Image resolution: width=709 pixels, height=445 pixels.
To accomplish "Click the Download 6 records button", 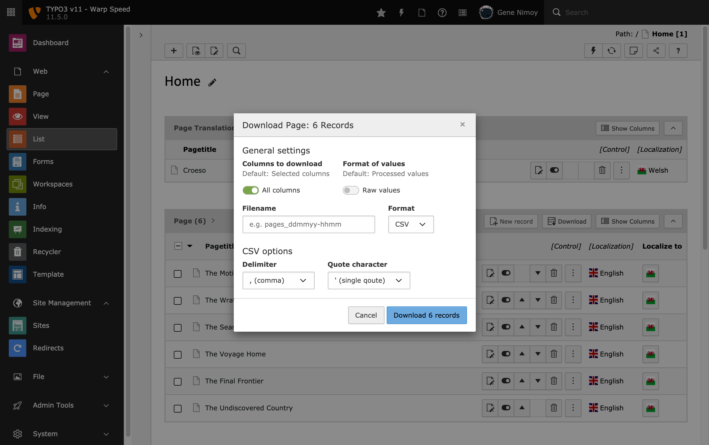I will pos(426,315).
